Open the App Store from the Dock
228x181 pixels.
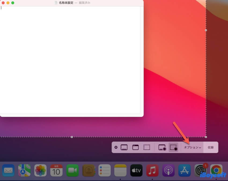[x=184, y=170]
